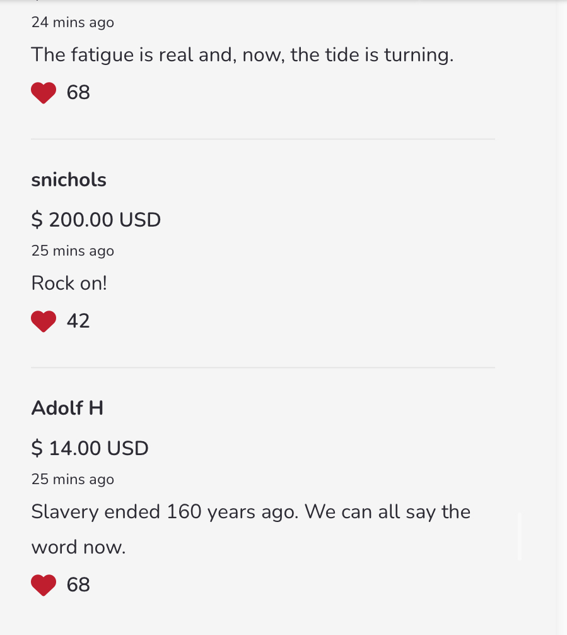Select the $ 200.00 USD amount
Viewport: 567px width, 635px height.
tap(96, 220)
